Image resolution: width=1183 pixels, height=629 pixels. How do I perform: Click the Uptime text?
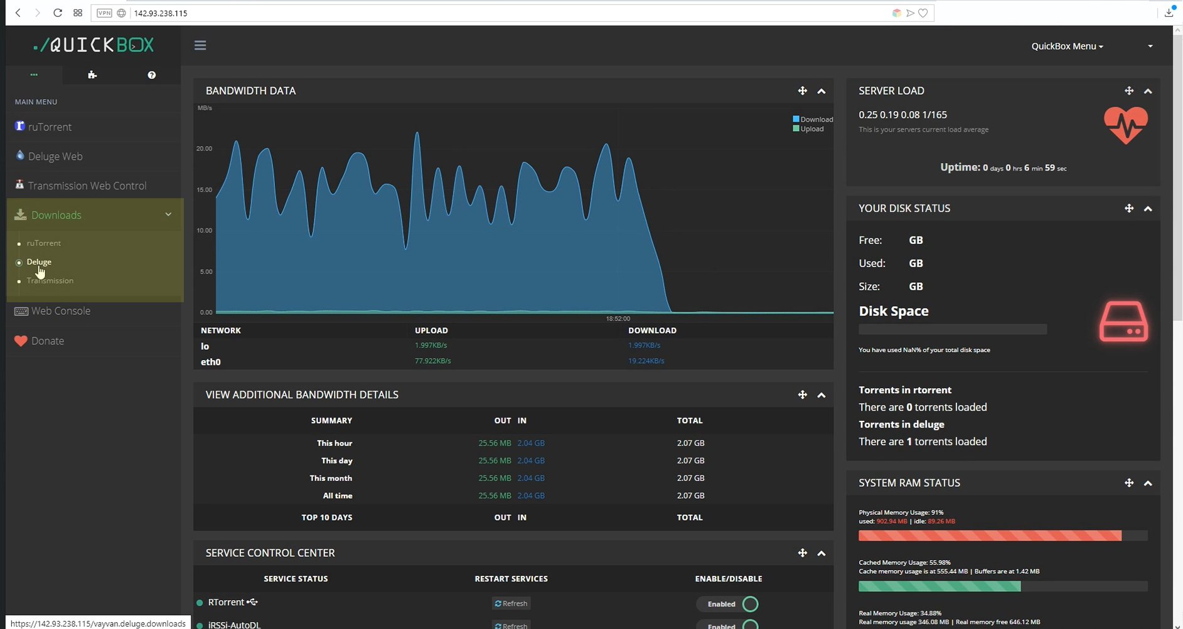point(1003,167)
